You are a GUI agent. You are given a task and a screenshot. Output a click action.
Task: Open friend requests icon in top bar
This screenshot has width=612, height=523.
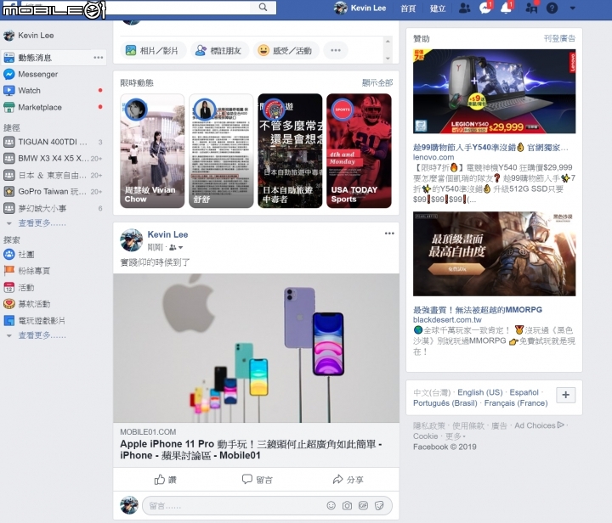coord(464,8)
